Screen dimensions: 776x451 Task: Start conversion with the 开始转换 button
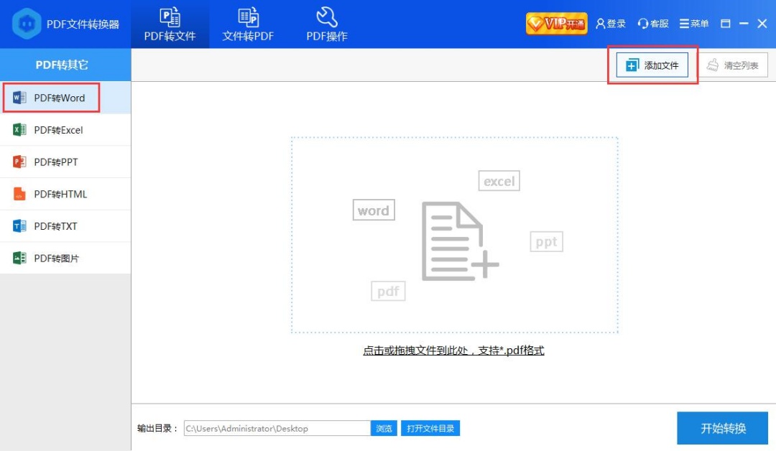point(723,428)
